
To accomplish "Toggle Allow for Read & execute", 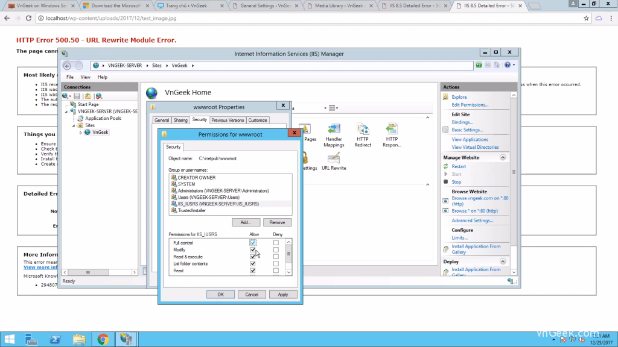I will point(253,257).
